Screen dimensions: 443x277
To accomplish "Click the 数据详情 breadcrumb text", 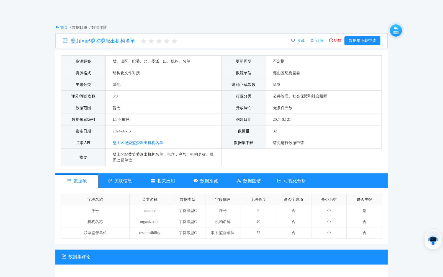I will click(x=99, y=27).
